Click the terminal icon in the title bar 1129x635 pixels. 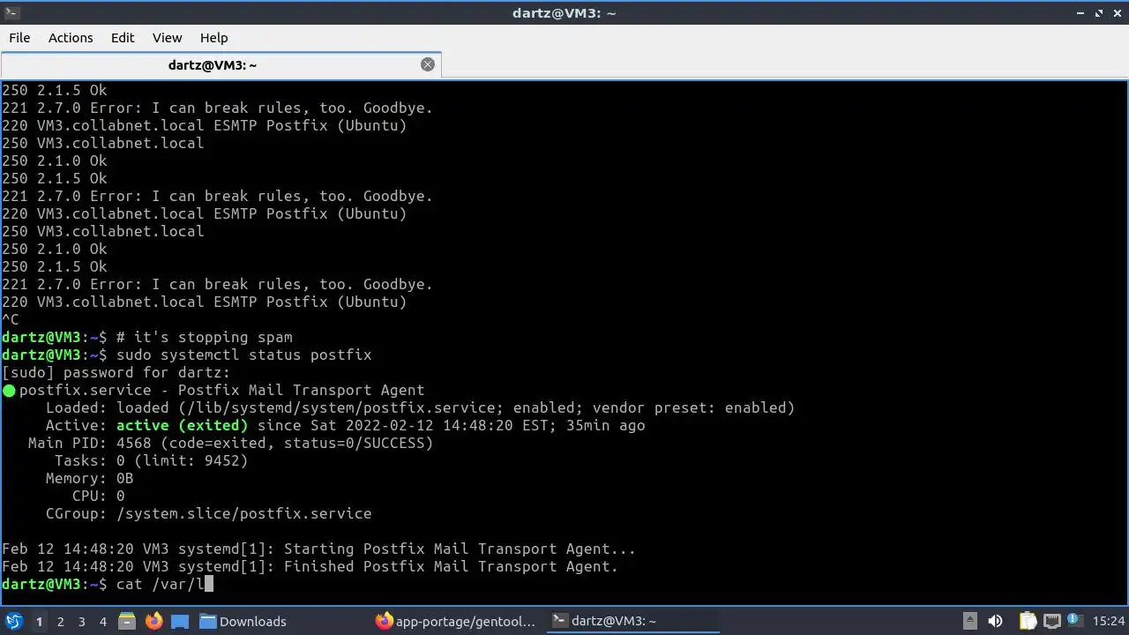click(x=11, y=12)
